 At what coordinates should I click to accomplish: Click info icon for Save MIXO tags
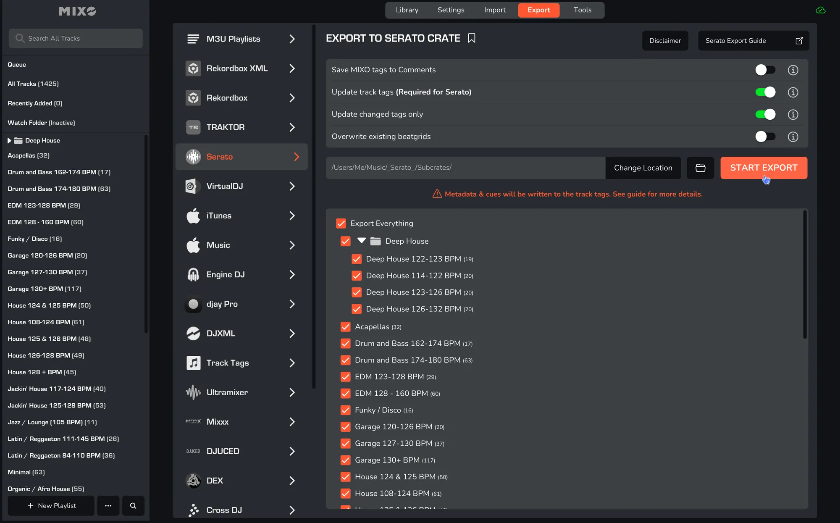[793, 70]
